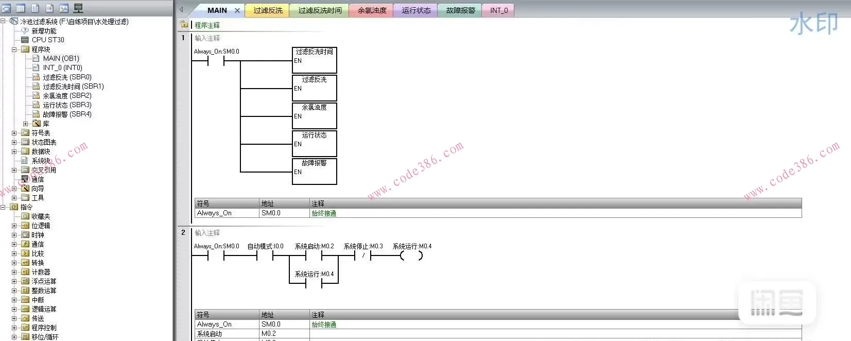Screen dimensions: 851x341
Task: Open MAIN (OB1) program block
Action: coord(61,58)
